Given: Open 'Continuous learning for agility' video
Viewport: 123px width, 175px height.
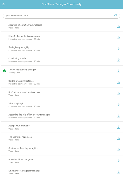Looking at the screenshot, I should point(62,149).
